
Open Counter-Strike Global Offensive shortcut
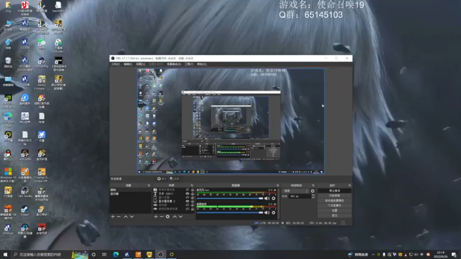[41, 175]
